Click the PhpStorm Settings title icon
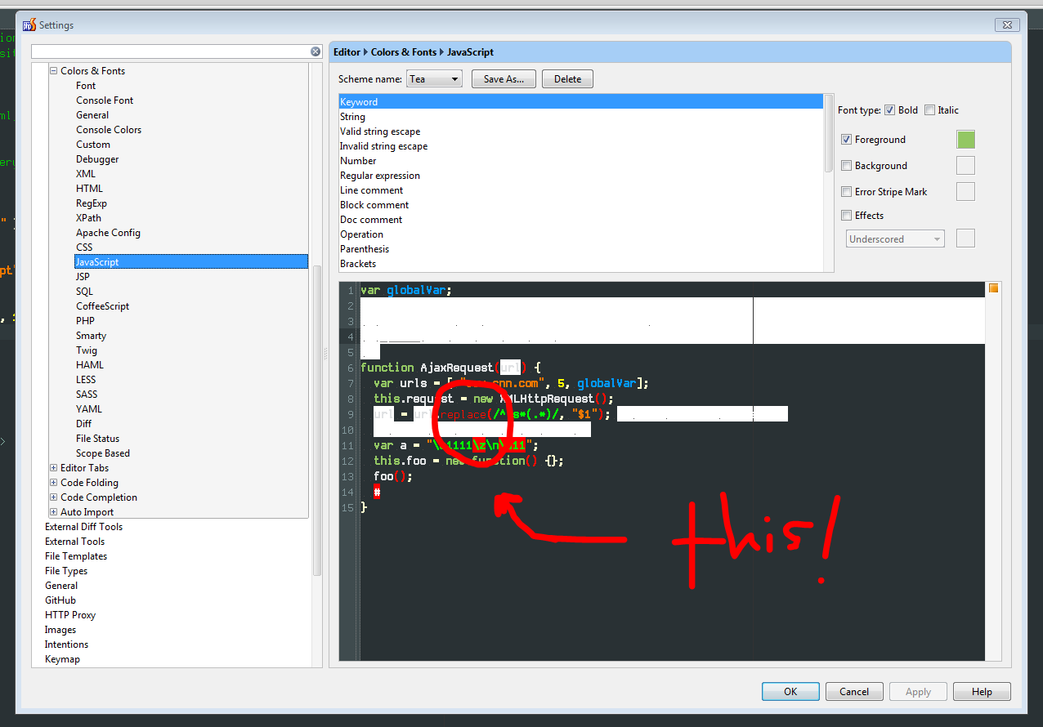 (x=29, y=25)
